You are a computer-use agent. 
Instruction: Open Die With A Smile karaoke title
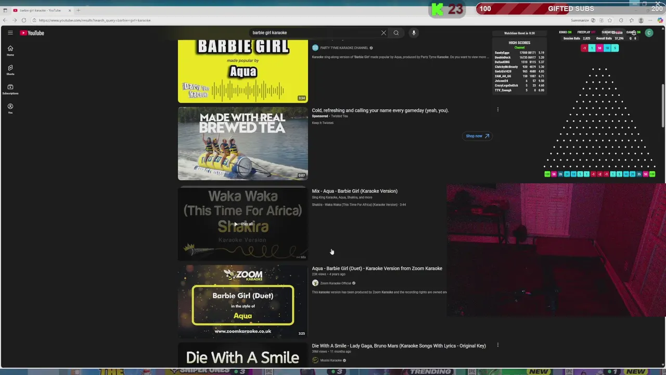point(399,346)
